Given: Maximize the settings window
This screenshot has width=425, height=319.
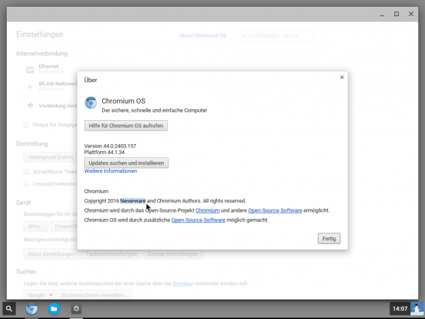Looking at the screenshot, I should tap(396, 14).
